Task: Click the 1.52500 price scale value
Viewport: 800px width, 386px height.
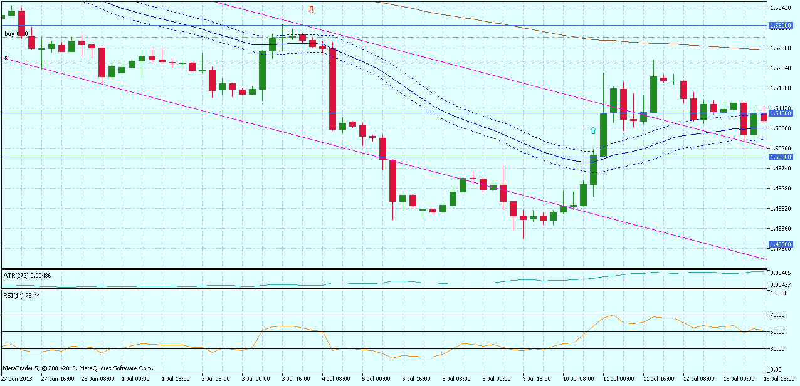Action: click(x=781, y=48)
